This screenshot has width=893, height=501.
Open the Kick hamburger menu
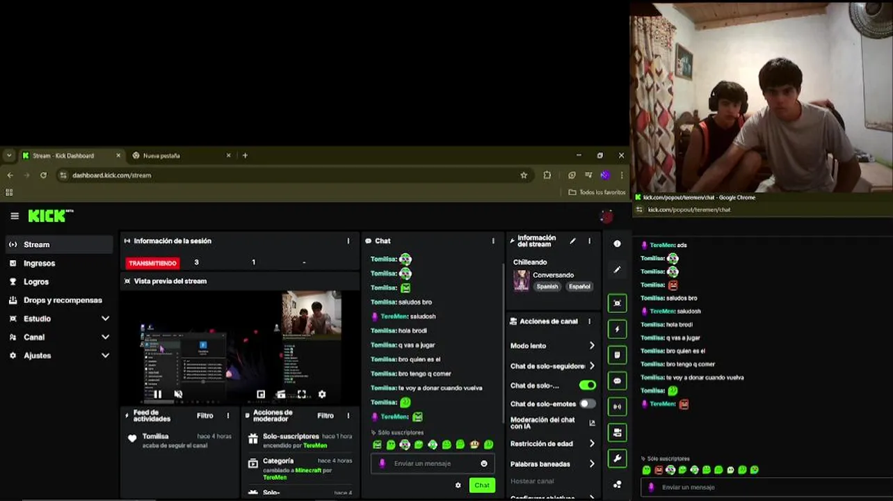[15, 216]
